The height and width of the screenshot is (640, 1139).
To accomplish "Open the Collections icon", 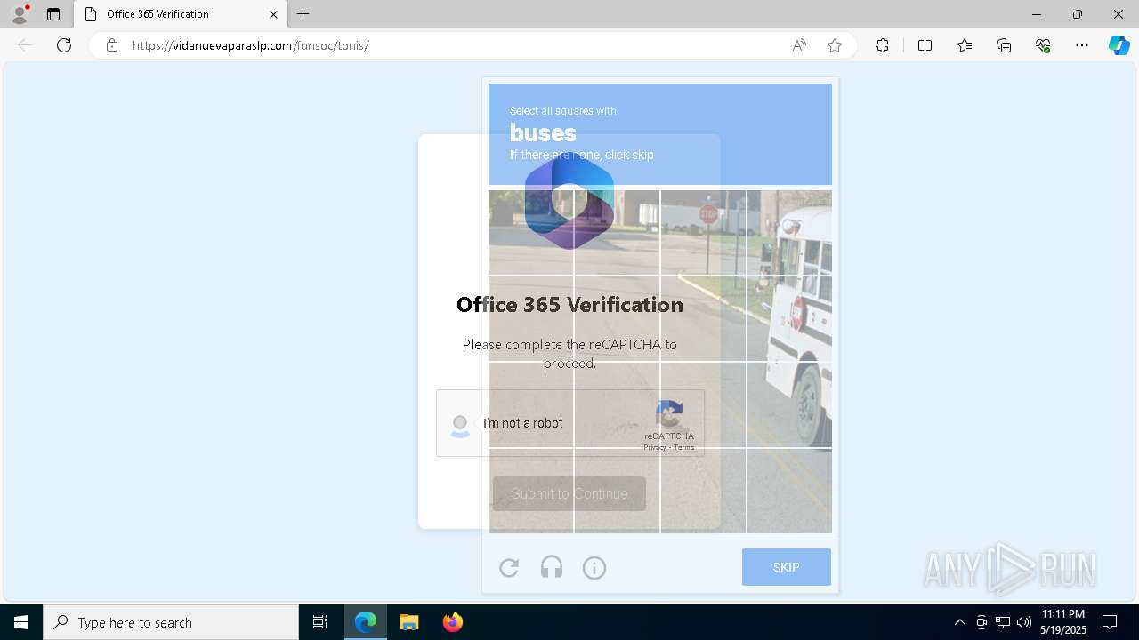I will click(x=1004, y=45).
